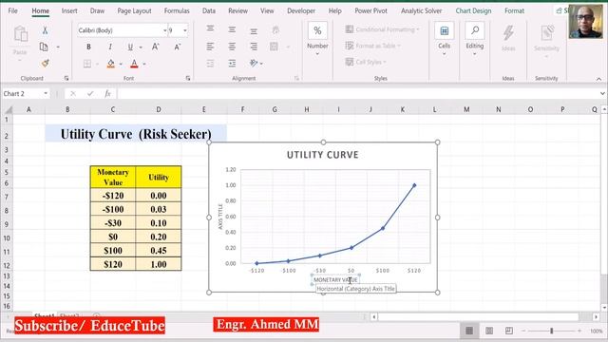608x342 pixels.
Task: Switch to the Format tab
Action: (x=514, y=10)
